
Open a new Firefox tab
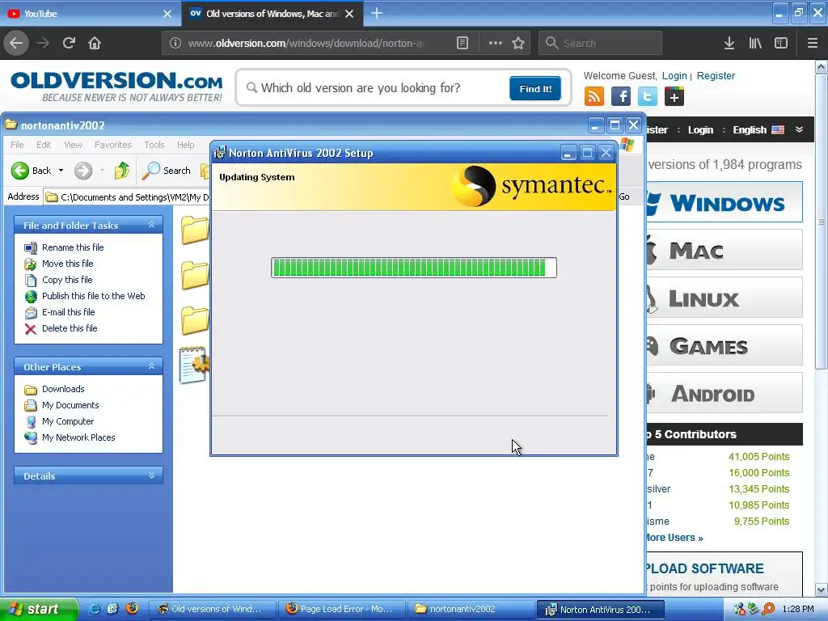[x=377, y=13]
